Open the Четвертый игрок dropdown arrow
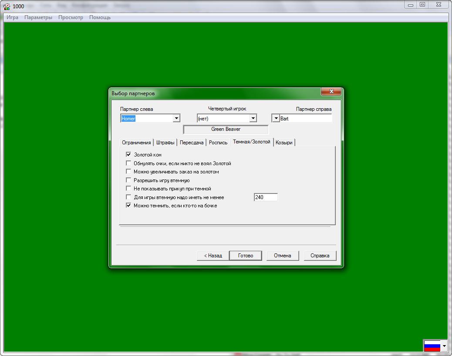 (x=253, y=118)
